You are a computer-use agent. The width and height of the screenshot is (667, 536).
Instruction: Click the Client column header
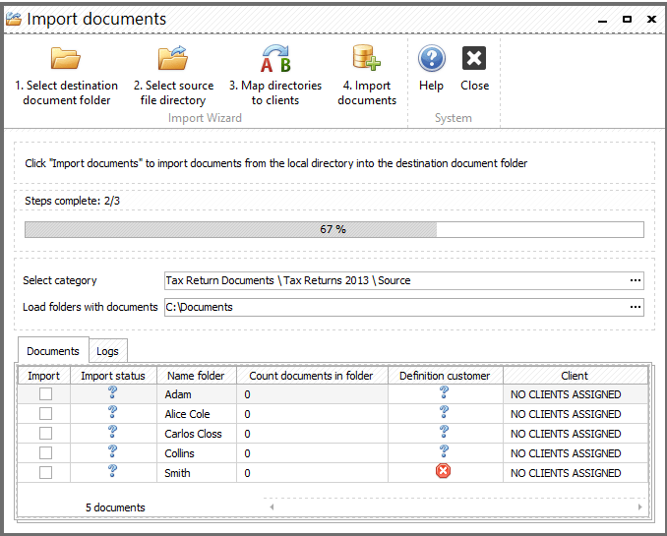coord(575,376)
